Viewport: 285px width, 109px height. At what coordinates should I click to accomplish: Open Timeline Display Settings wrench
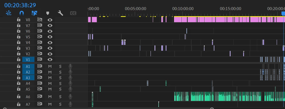click(60, 13)
